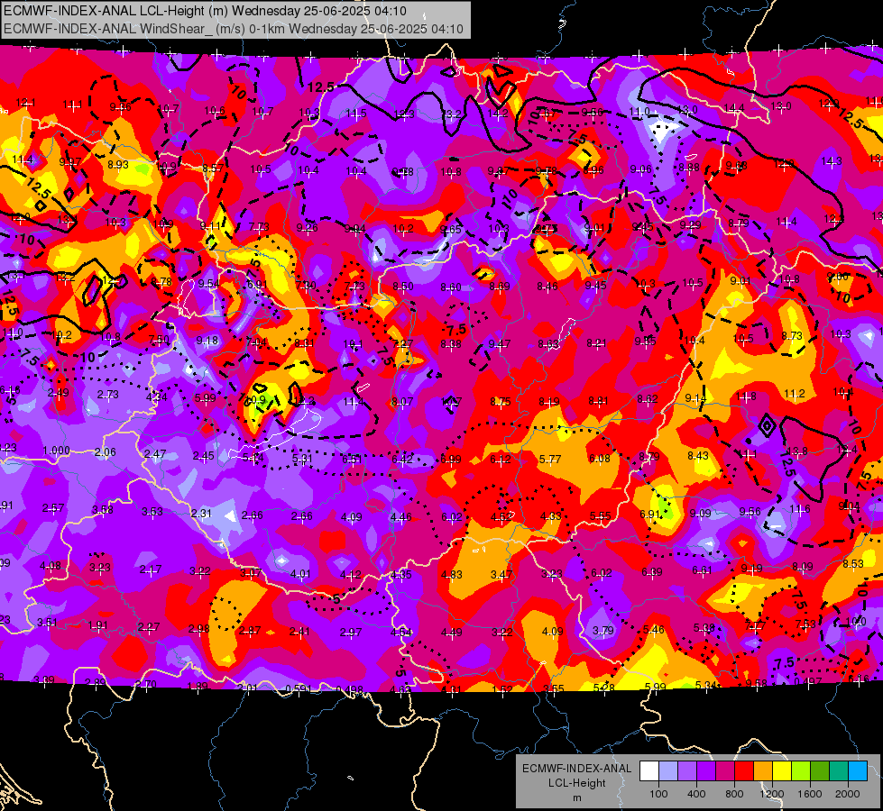883x811 pixels.
Task: Click the 6.08 value on the map
Action: click(600, 459)
